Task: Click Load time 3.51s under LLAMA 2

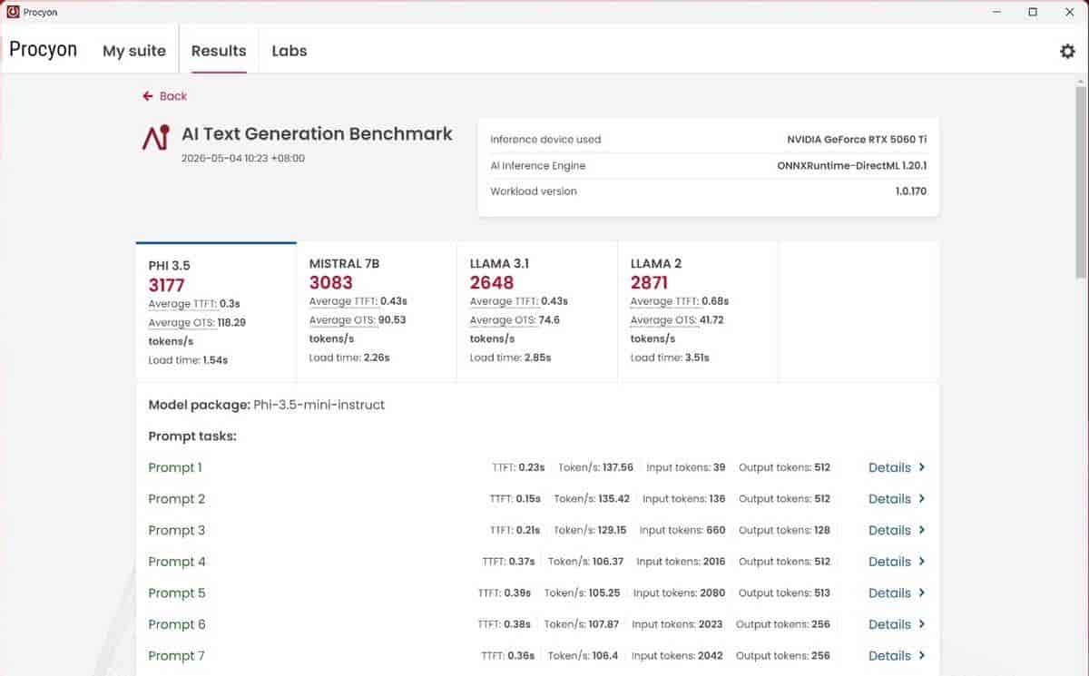Action: tap(670, 358)
